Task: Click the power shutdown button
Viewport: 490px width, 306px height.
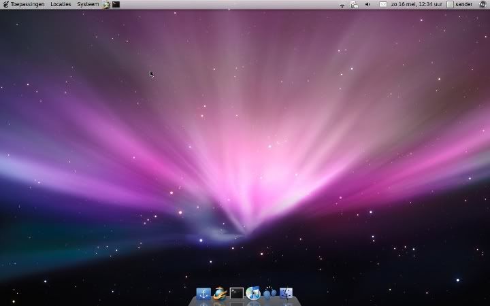Action: [483, 5]
